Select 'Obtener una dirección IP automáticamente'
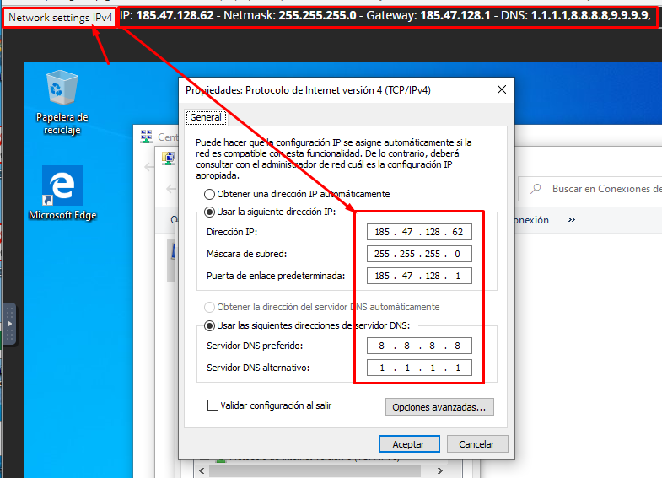The image size is (662, 478). point(209,194)
